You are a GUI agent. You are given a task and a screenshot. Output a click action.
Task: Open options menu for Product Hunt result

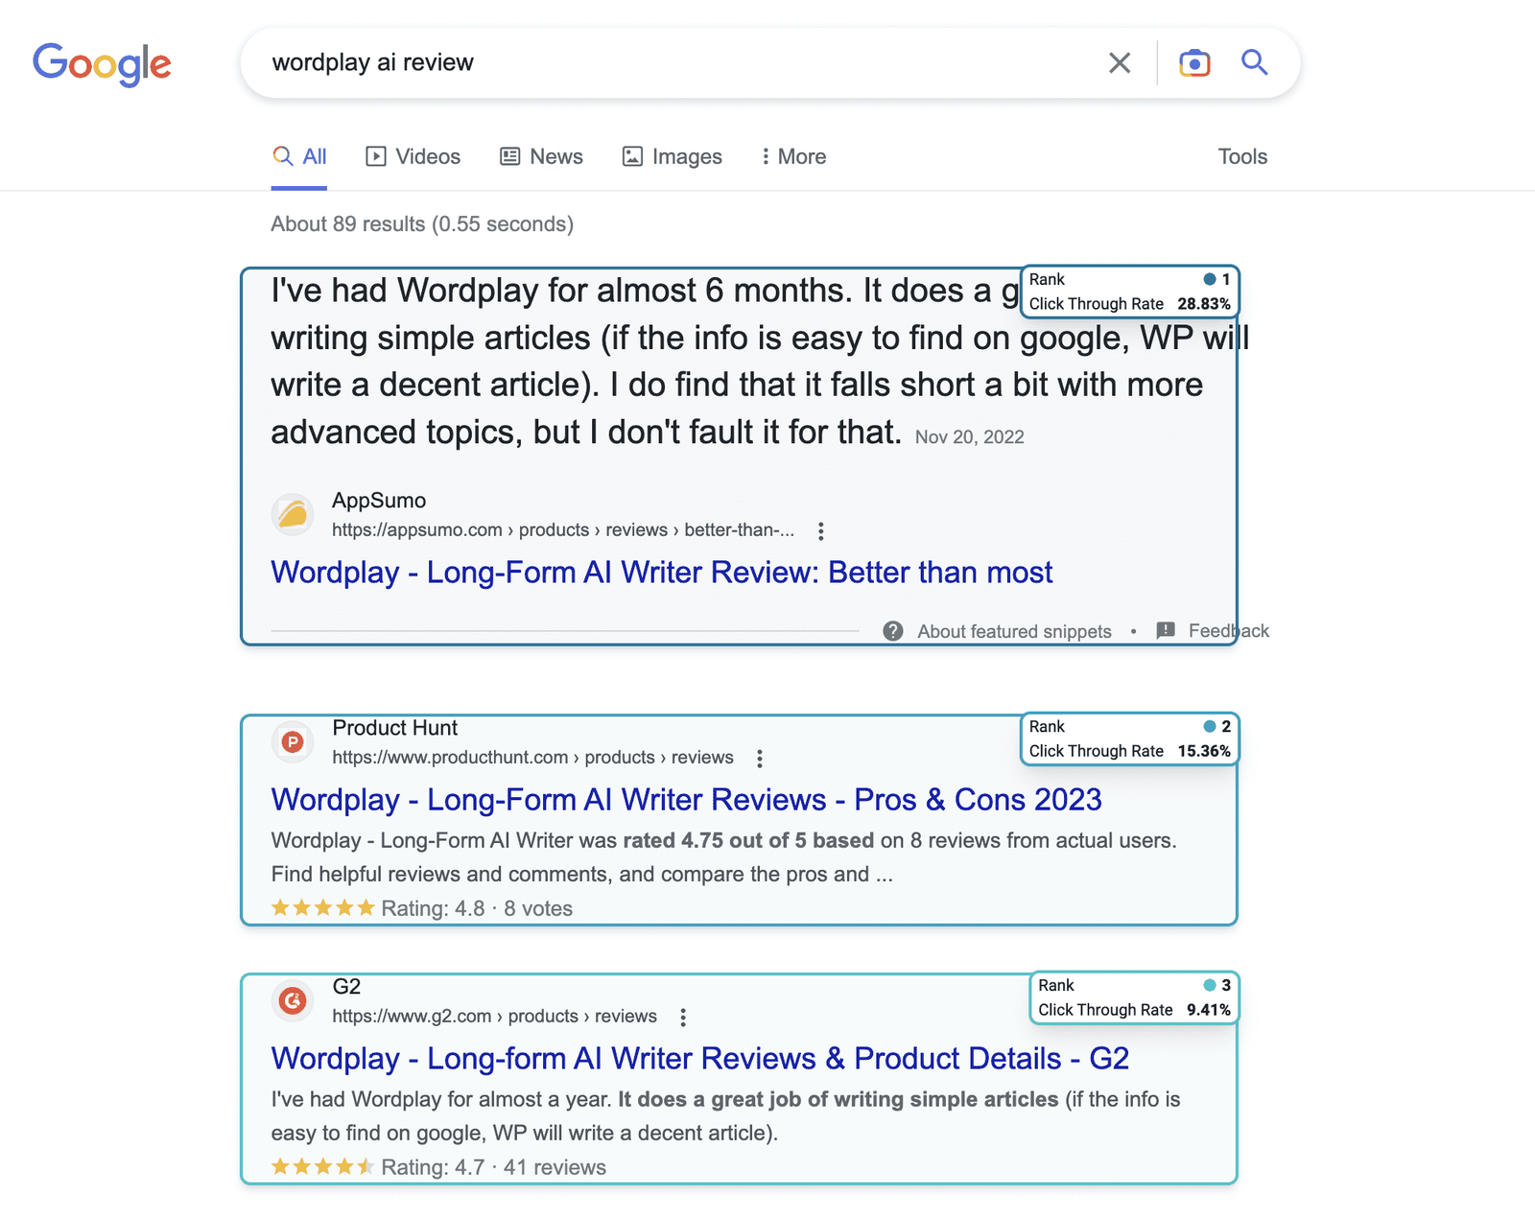(x=760, y=759)
